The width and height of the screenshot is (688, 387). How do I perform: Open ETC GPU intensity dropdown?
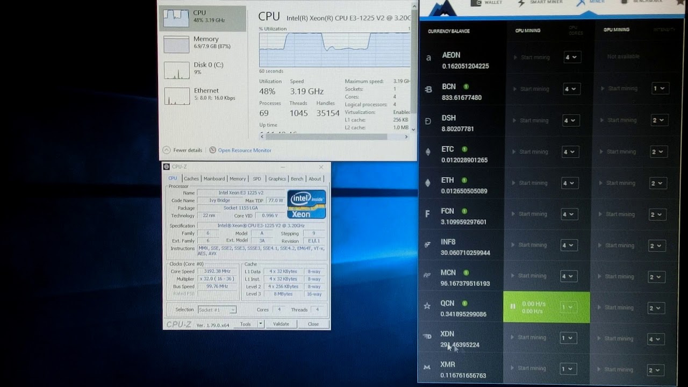click(x=659, y=152)
